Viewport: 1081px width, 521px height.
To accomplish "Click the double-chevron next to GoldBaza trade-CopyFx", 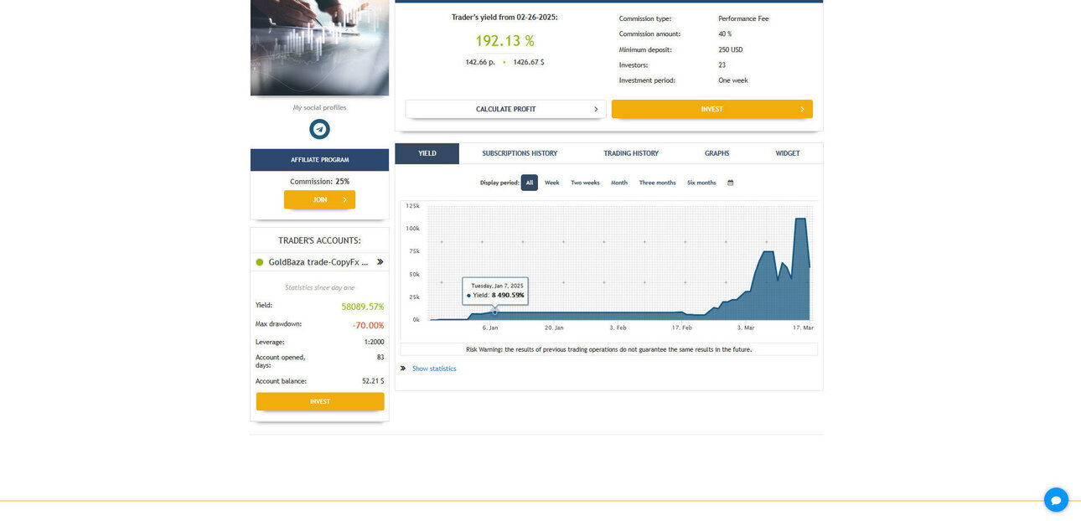I will click(380, 262).
